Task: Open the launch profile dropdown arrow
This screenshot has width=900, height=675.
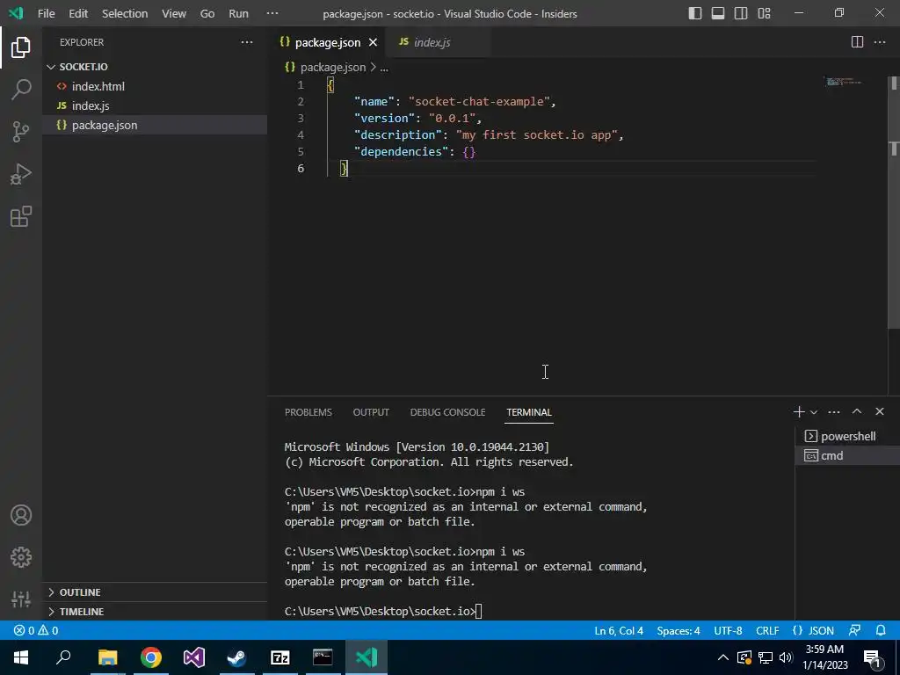Action: click(x=813, y=412)
